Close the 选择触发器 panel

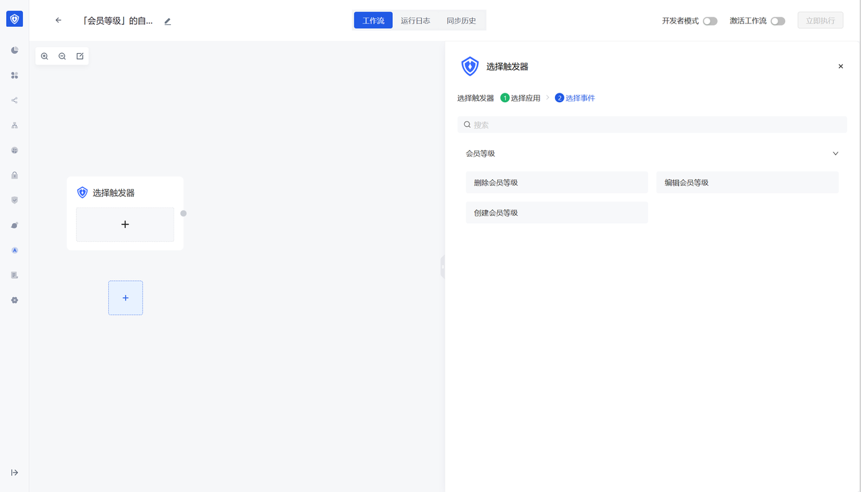tap(840, 67)
